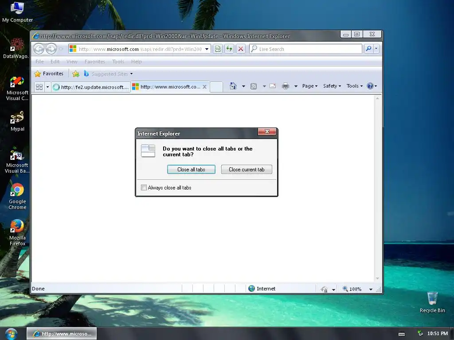Select the DataWago desktop shortcut

pos(16,48)
